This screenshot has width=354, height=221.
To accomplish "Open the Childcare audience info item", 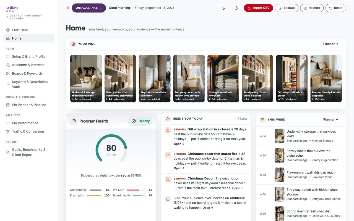I will (x=206, y=203).
